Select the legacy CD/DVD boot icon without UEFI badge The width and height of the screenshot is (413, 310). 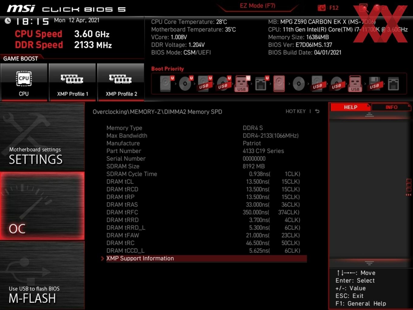[299, 84]
